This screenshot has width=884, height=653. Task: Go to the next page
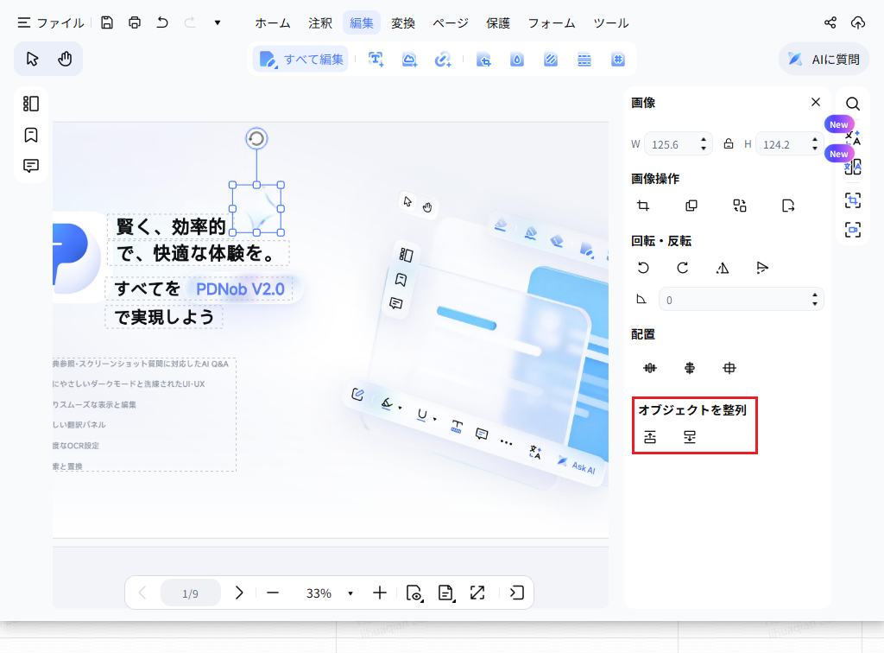pyautogui.click(x=239, y=593)
